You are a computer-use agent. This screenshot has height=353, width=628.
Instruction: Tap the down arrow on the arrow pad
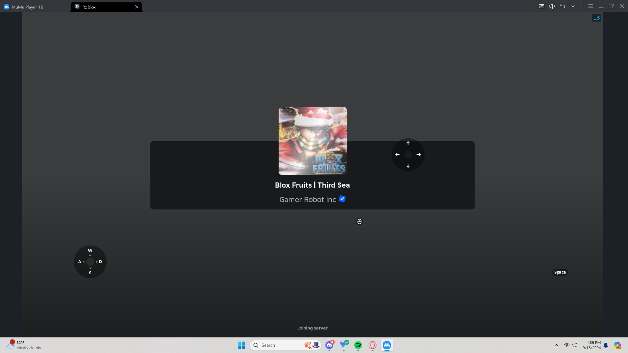pos(408,166)
